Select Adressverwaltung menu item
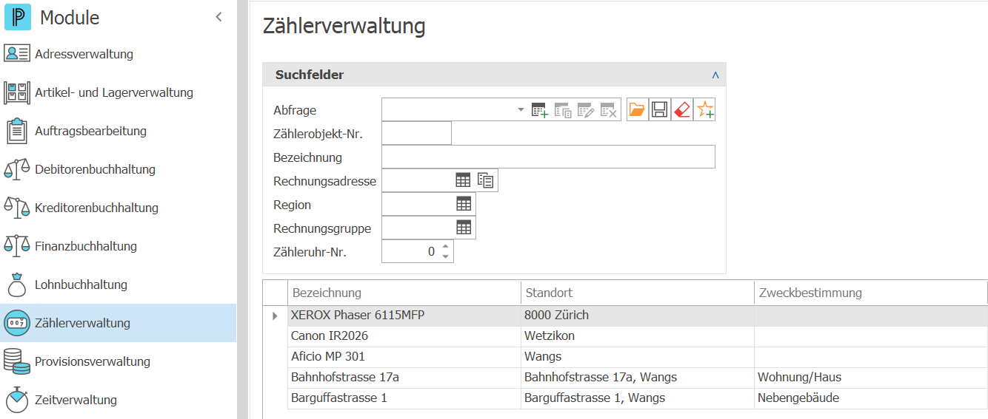Image resolution: width=988 pixels, height=419 pixels. coord(119,54)
